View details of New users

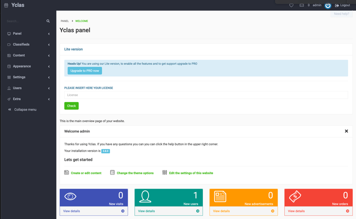pos(146,211)
